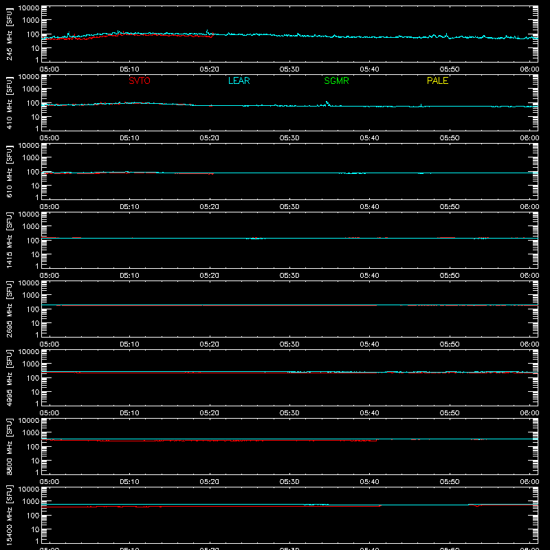Click the red SVTO step-up near 05:41 in 8800 MHz plot
This screenshot has height=550, width=550.
pos(377,440)
